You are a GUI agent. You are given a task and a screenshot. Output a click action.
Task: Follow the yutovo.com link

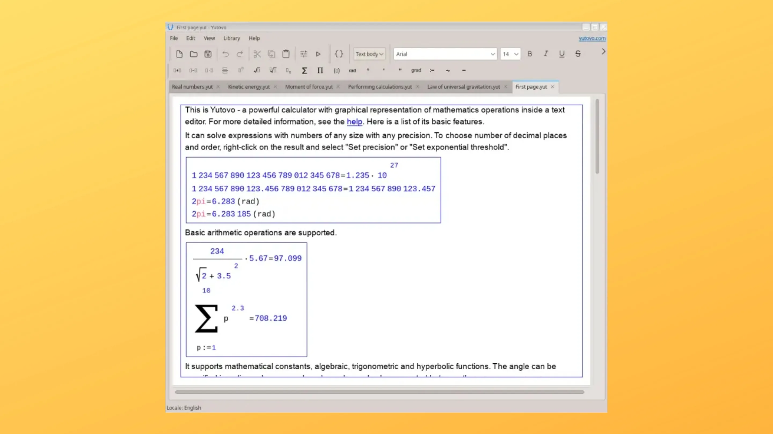[x=592, y=38]
